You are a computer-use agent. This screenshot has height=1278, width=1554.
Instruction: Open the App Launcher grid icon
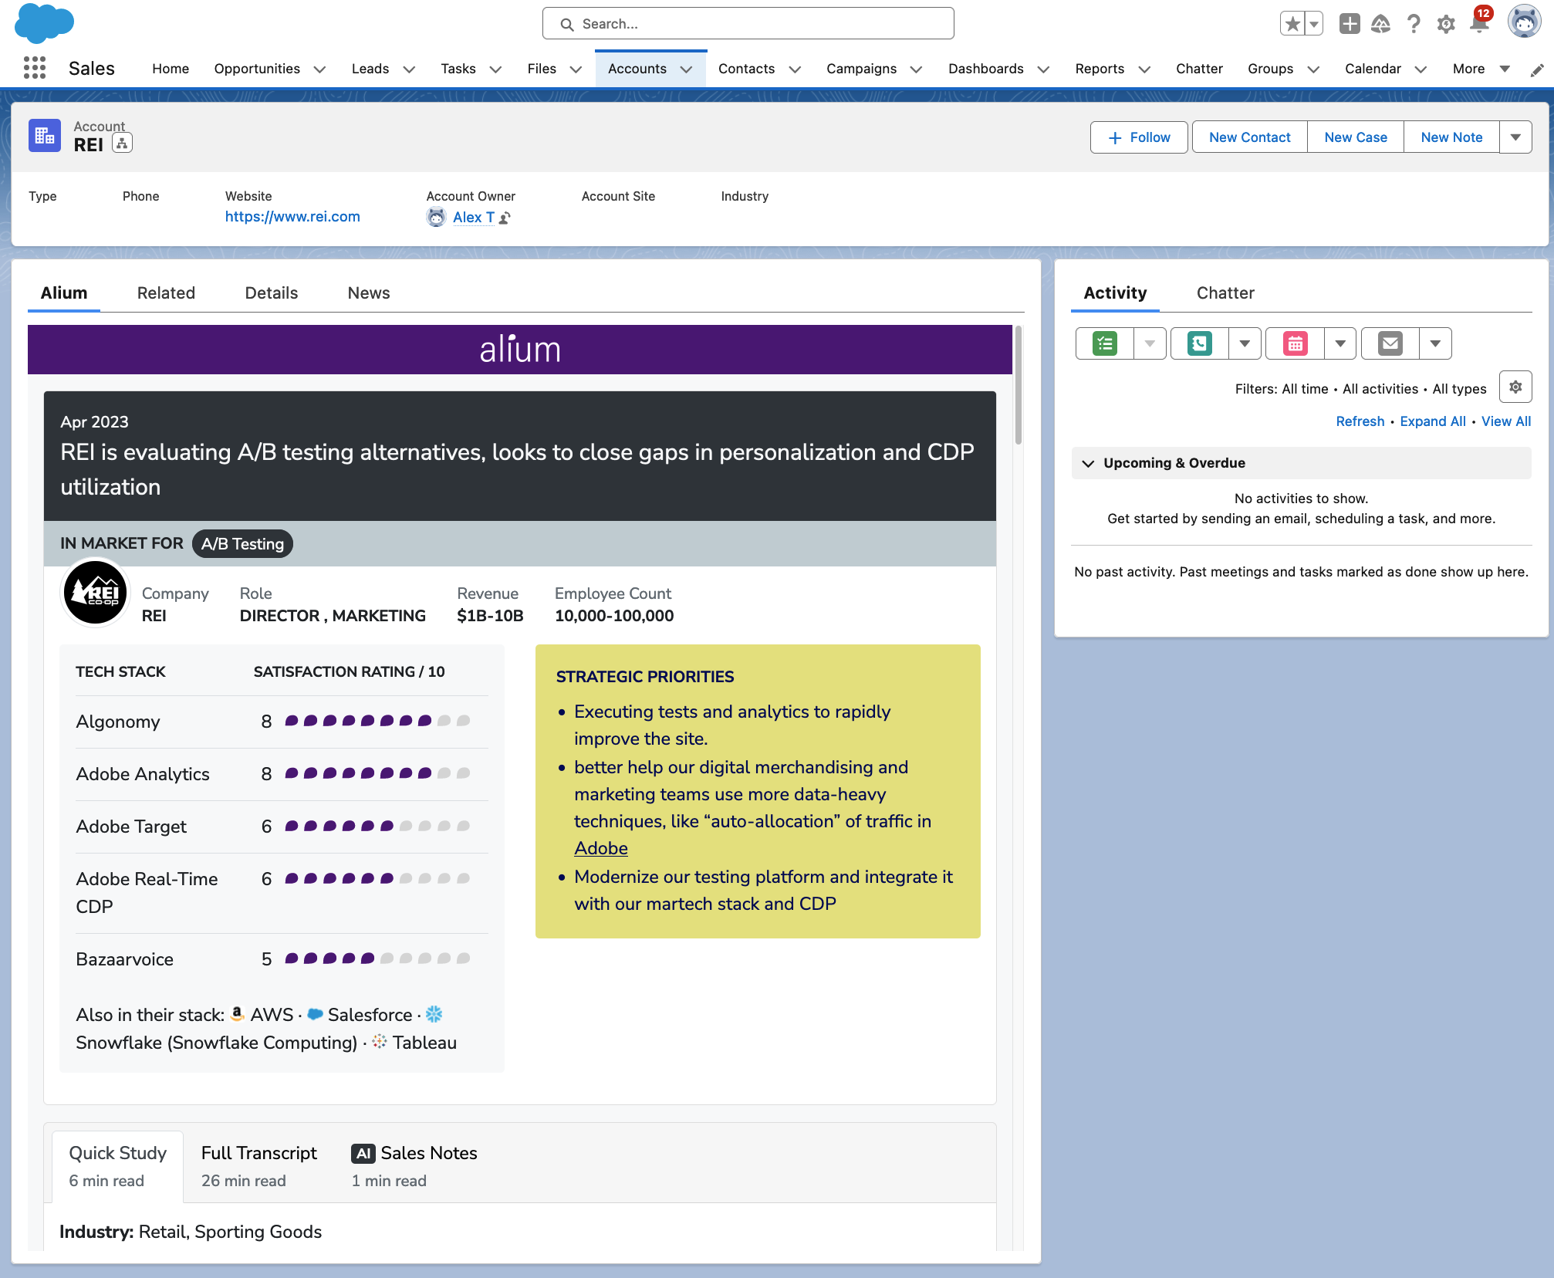click(35, 68)
